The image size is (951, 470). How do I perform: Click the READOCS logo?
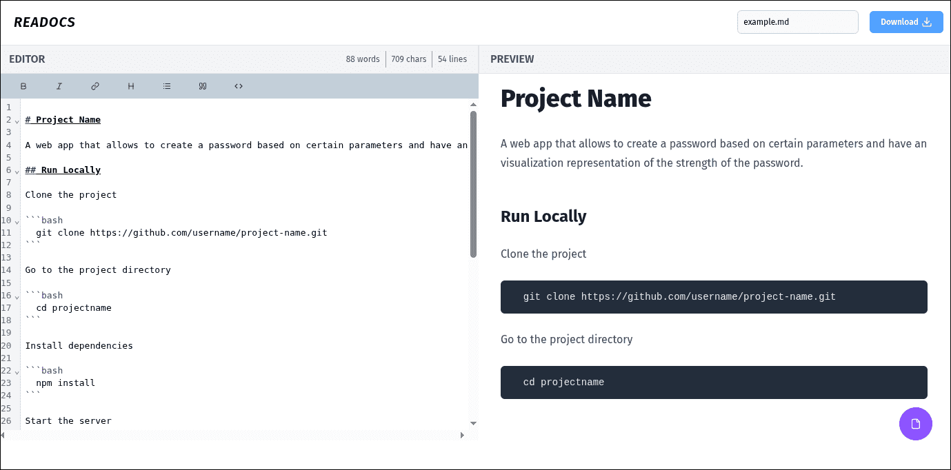(45, 22)
